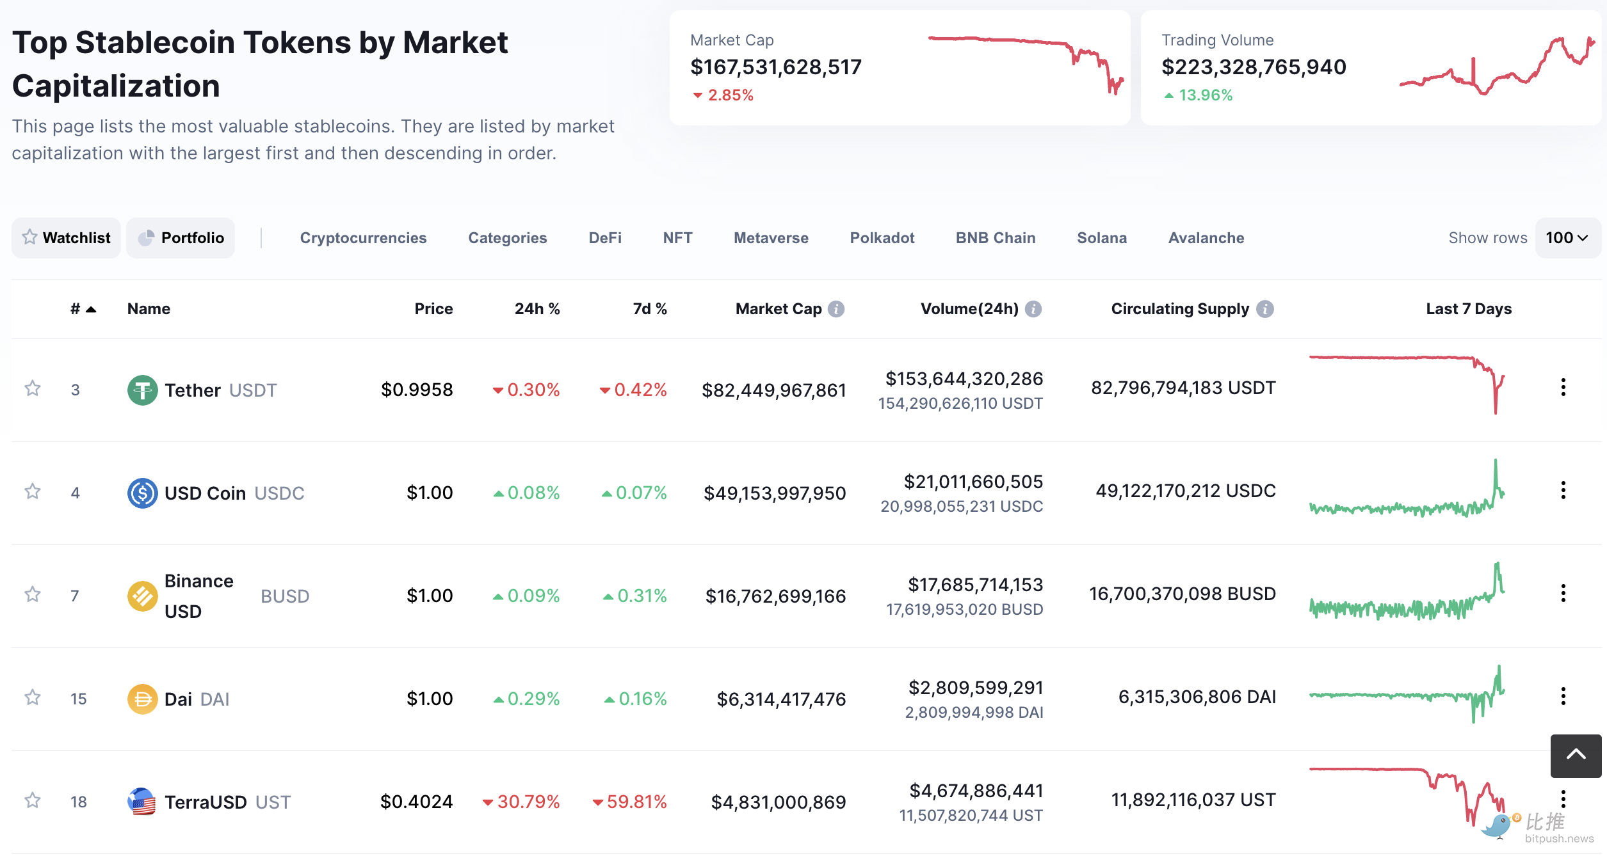Sort table by Circulating Supply header
This screenshot has height=856, width=1607.
point(1180,309)
